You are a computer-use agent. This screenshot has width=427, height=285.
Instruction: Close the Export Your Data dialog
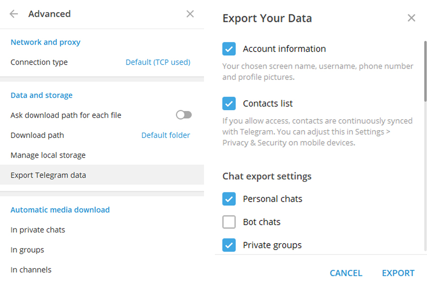(x=411, y=18)
